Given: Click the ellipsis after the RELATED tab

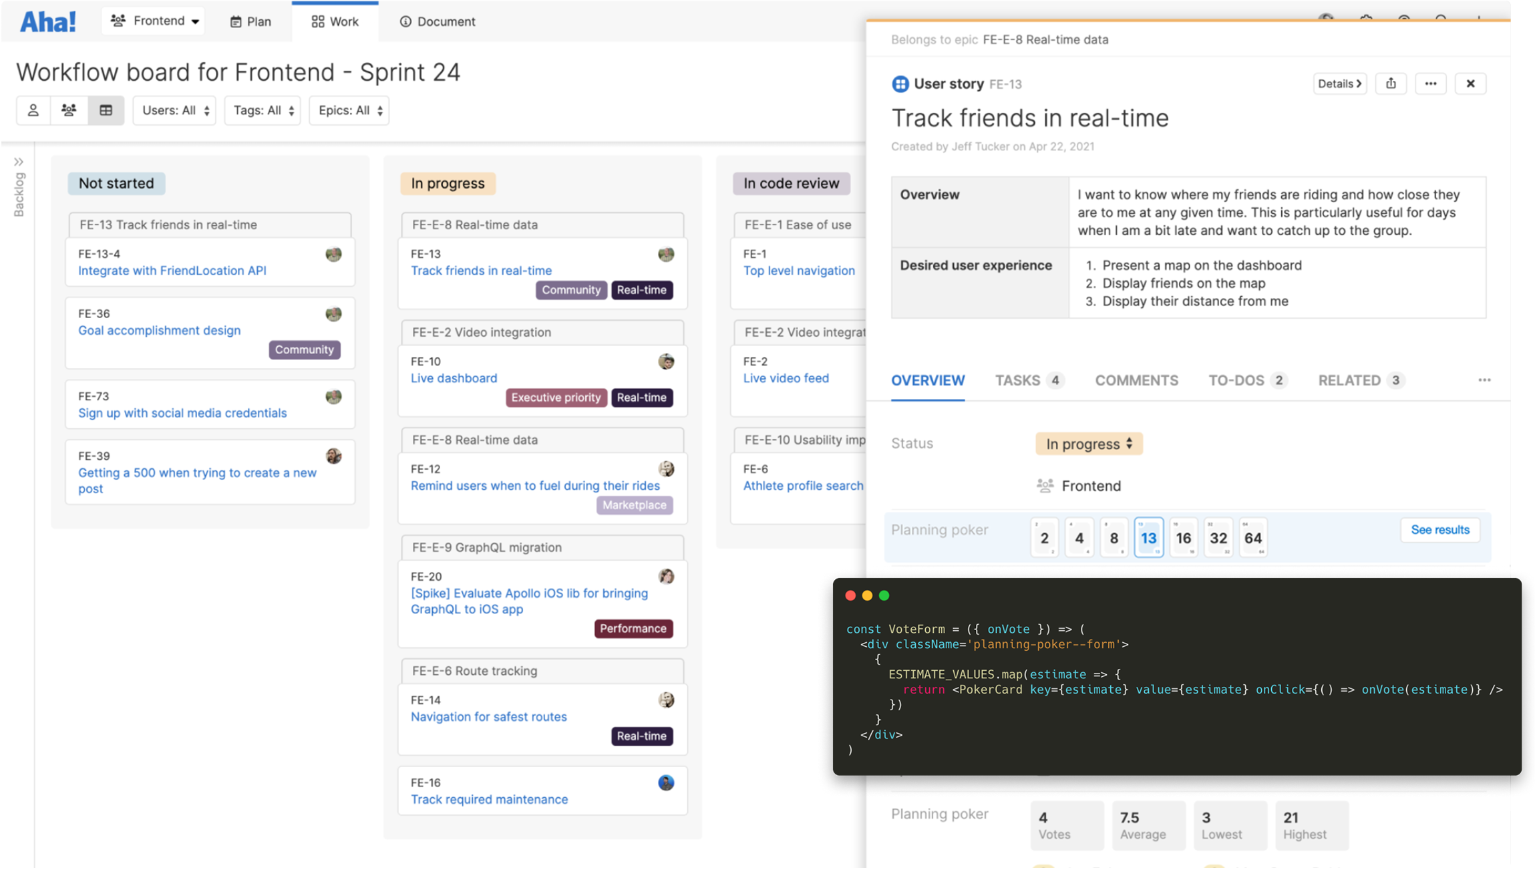Looking at the screenshot, I should [1484, 380].
